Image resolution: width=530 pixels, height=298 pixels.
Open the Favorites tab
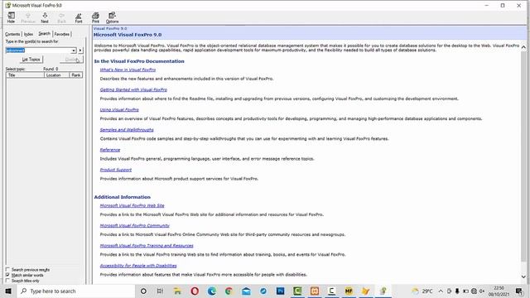pos(62,34)
